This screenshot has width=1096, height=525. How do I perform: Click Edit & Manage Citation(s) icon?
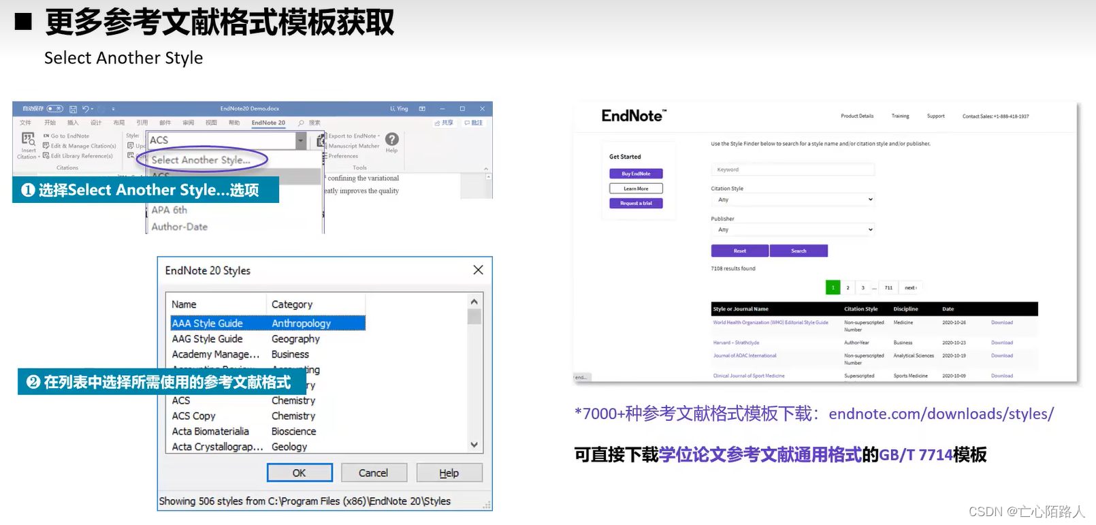(x=46, y=146)
